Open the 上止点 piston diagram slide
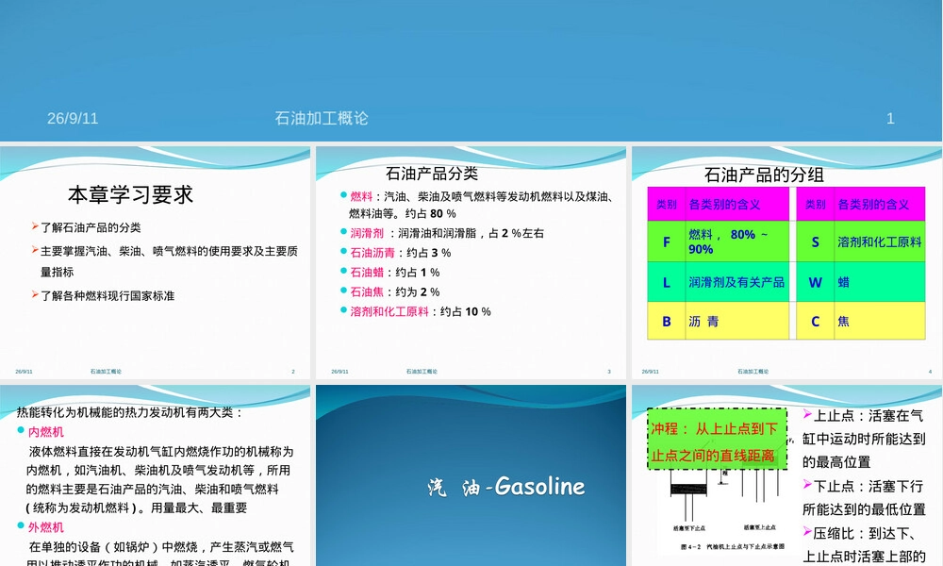This screenshot has height=566, width=943. 786,475
